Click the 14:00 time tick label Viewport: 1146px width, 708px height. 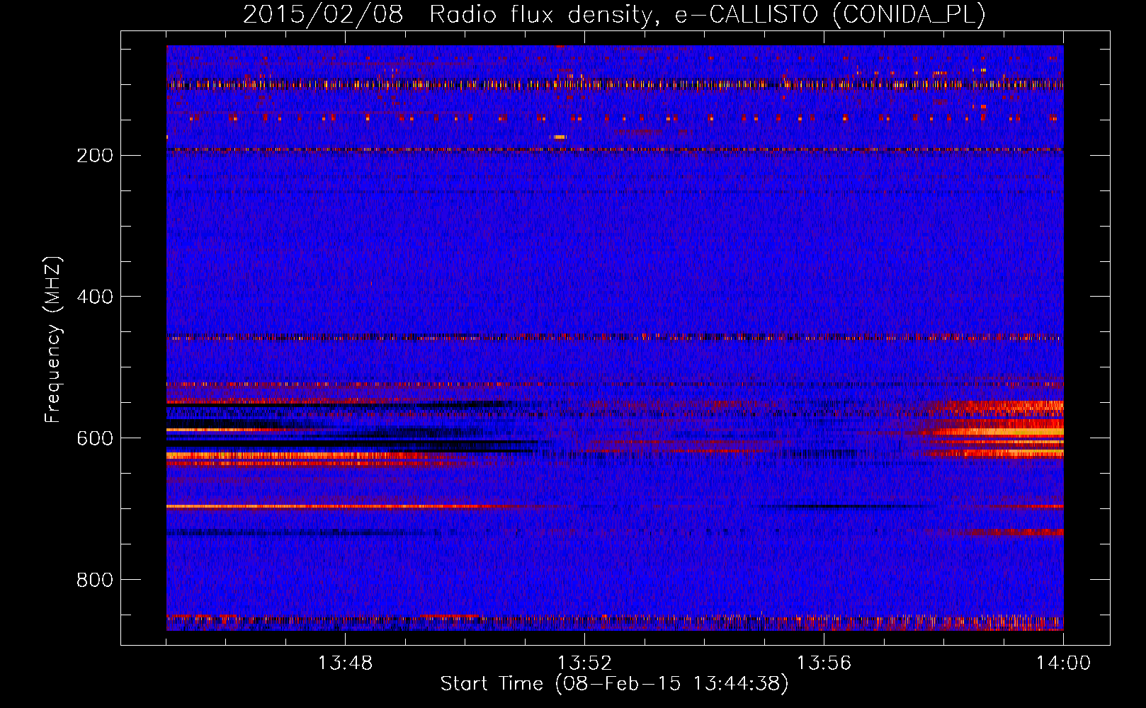pos(1063,663)
